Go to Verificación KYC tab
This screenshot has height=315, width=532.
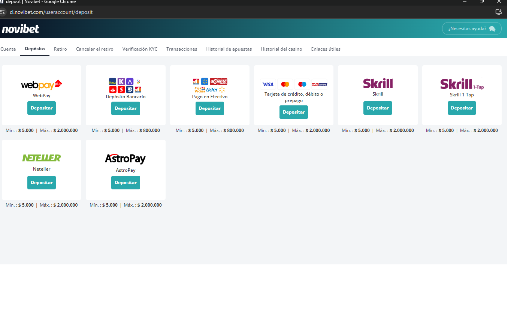point(140,49)
